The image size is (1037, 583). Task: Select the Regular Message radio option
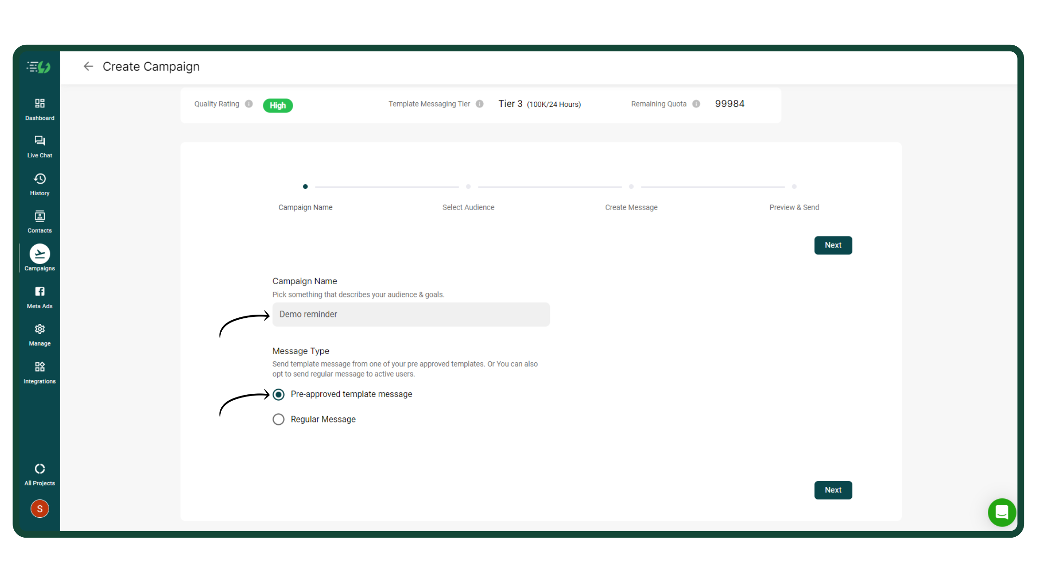tap(279, 420)
